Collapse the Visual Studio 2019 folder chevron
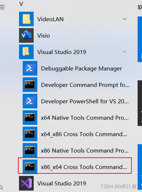The image size is (142, 192). [x=124, y=52]
